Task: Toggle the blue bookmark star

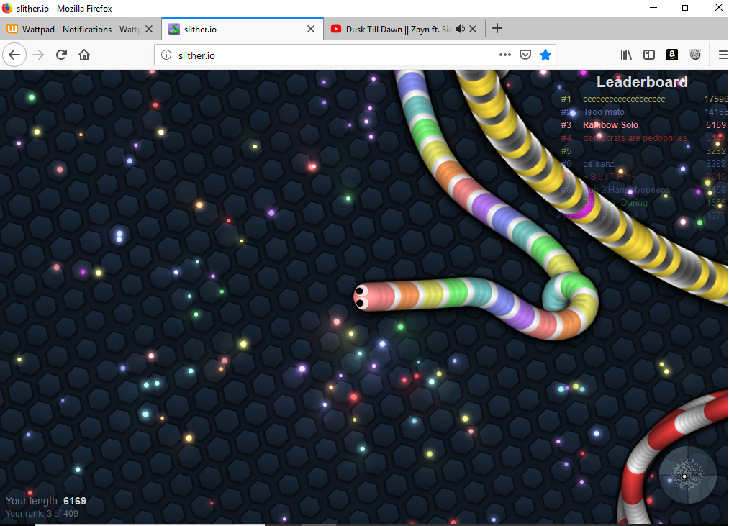Action: pos(545,55)
